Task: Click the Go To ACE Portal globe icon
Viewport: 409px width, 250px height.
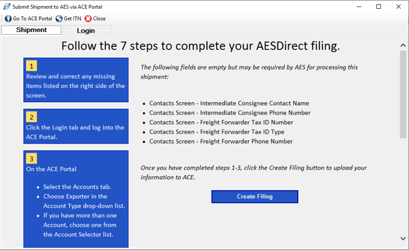Action: 8,18
